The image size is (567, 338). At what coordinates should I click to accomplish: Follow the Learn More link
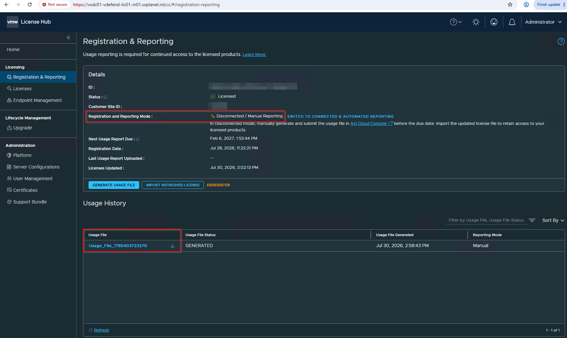(254, 55)
